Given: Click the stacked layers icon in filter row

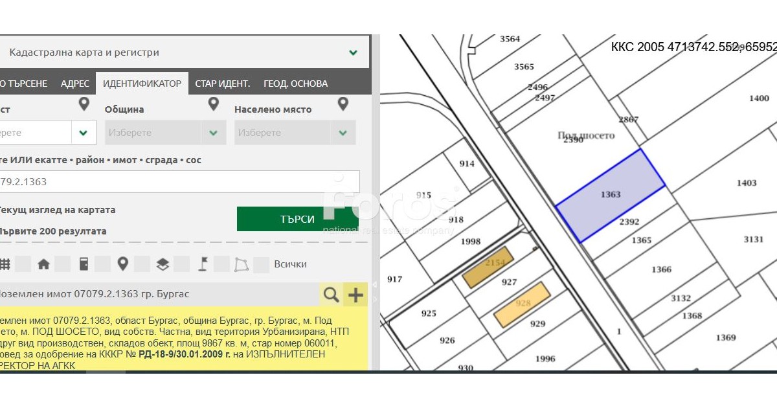Looking at the screenshot, I should pos(163,264).
